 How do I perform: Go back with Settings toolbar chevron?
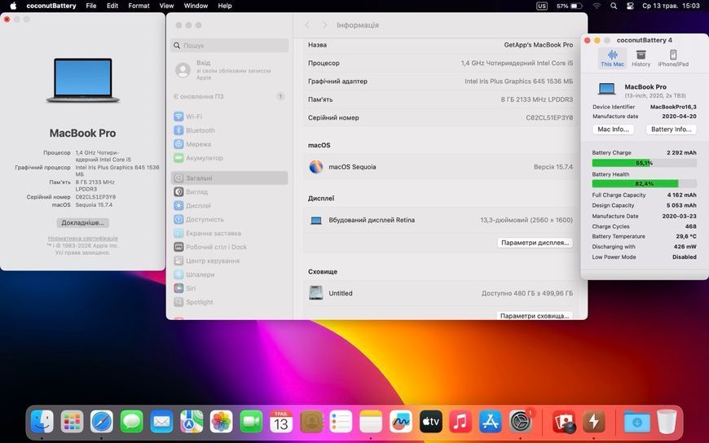(x=308, y=25)
